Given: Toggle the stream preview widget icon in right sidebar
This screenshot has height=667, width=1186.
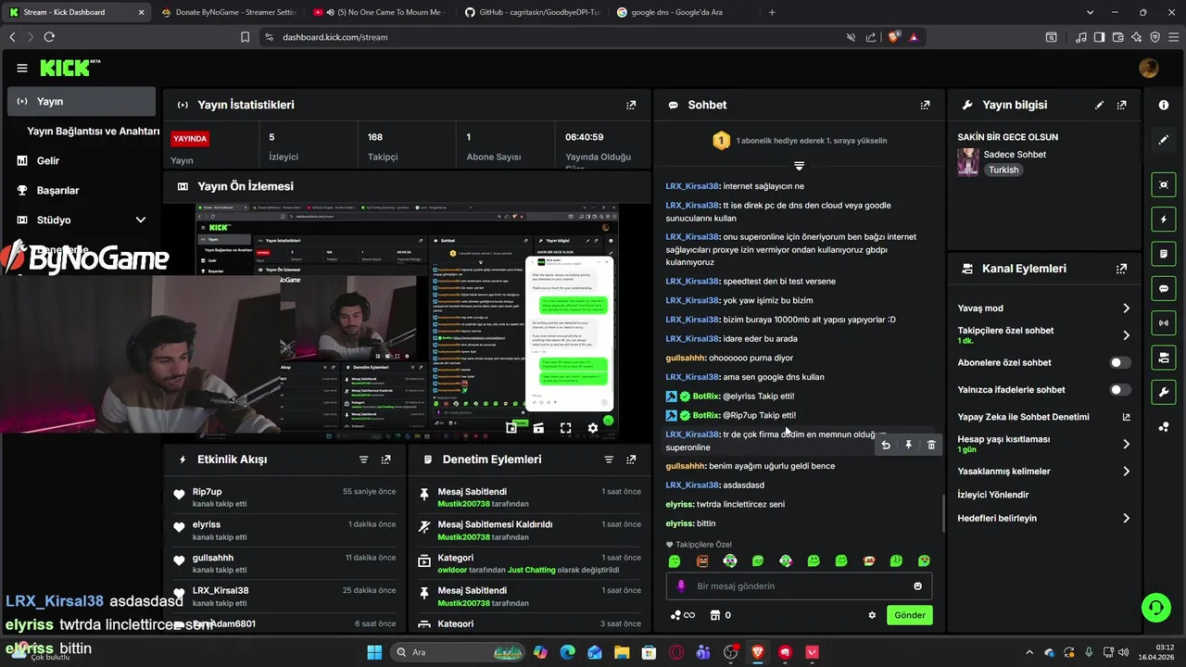Looking at the screenshot, I should click(1164, 184).
